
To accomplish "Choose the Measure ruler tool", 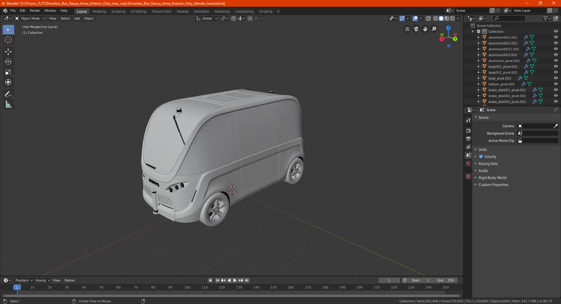I will [8, 104].
